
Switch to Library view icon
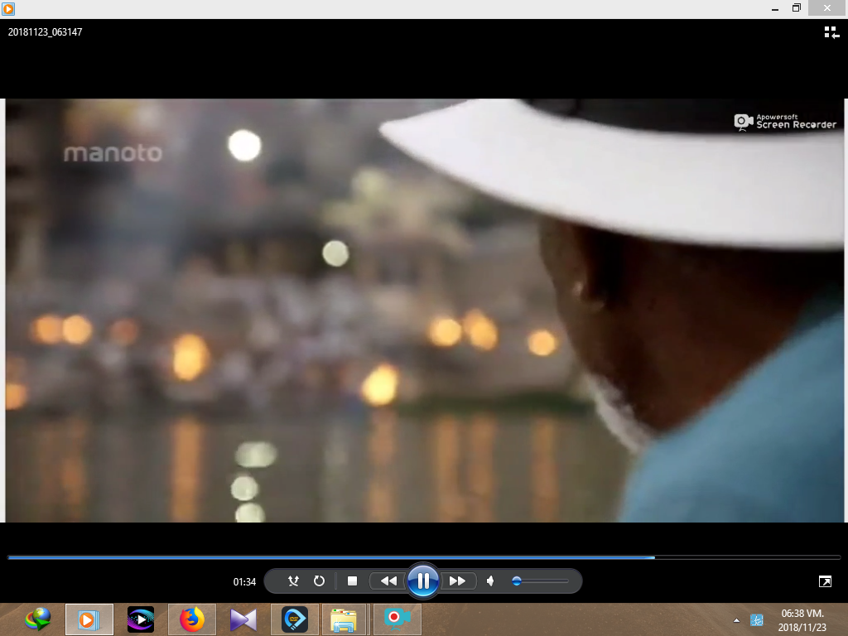coord(831,33)
